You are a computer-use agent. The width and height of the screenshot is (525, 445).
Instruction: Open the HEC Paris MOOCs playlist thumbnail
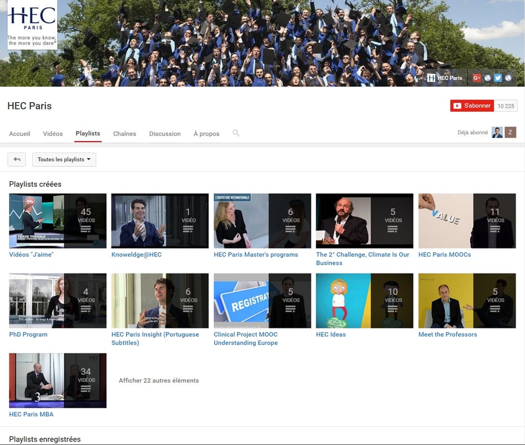pos(467,221)
